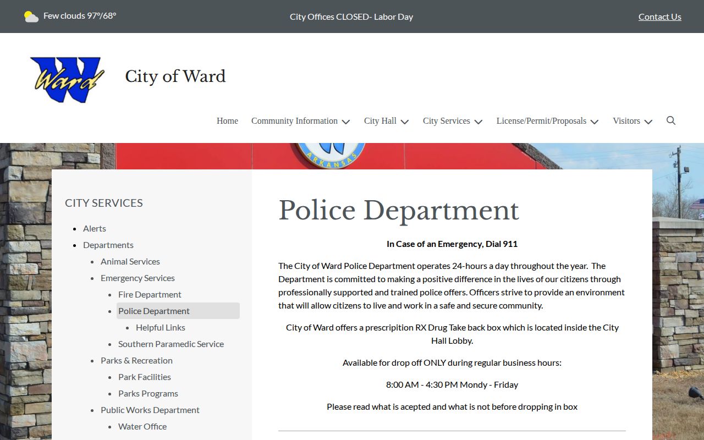Viewport: 704px width, 440px height.
Task: Select Animal Services in sidebar
Action: [x=130, y=261]
